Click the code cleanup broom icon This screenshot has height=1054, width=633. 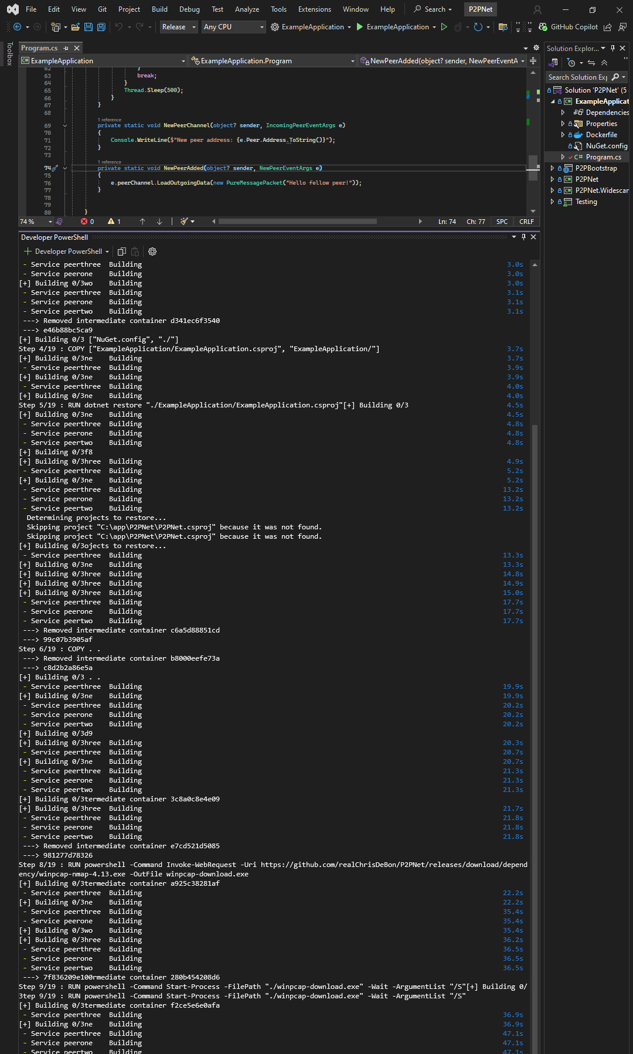[x=184, y=222]
